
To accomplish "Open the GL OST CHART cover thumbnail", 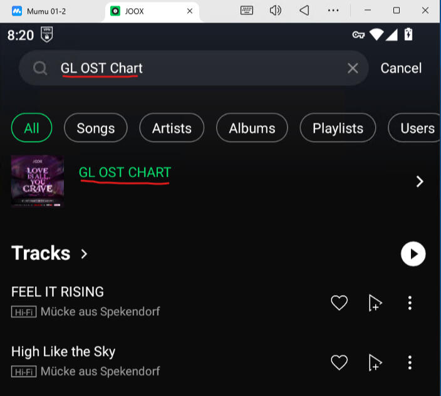I will click(38, 181).
